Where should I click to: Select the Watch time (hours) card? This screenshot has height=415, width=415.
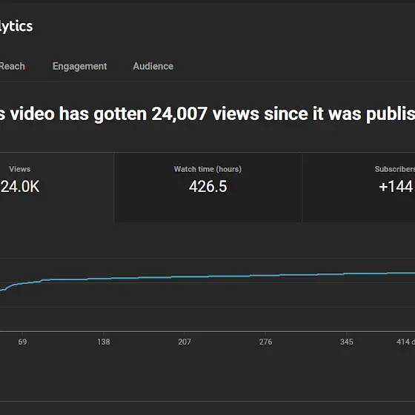(x=207, y=187)
